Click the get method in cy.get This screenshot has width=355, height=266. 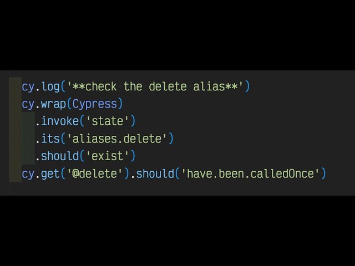[51, 173]
